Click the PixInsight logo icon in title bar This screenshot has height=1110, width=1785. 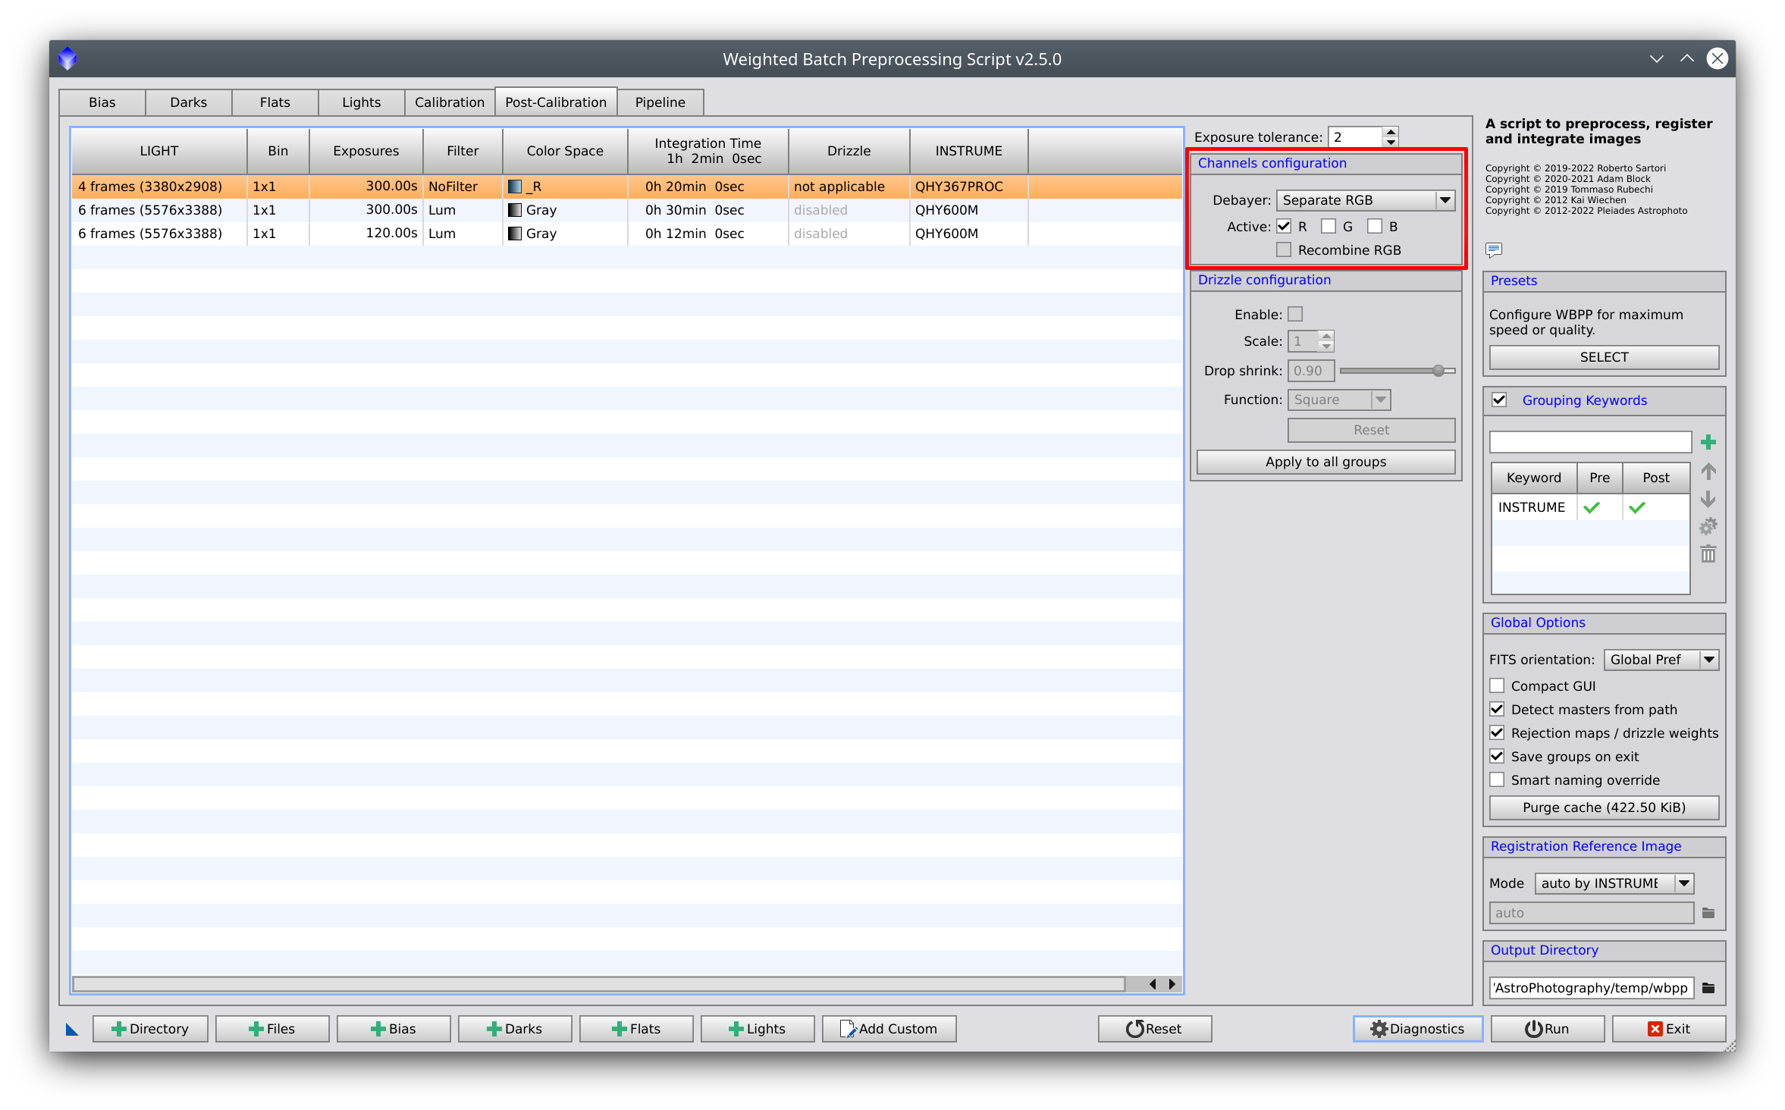click(67, 58)
